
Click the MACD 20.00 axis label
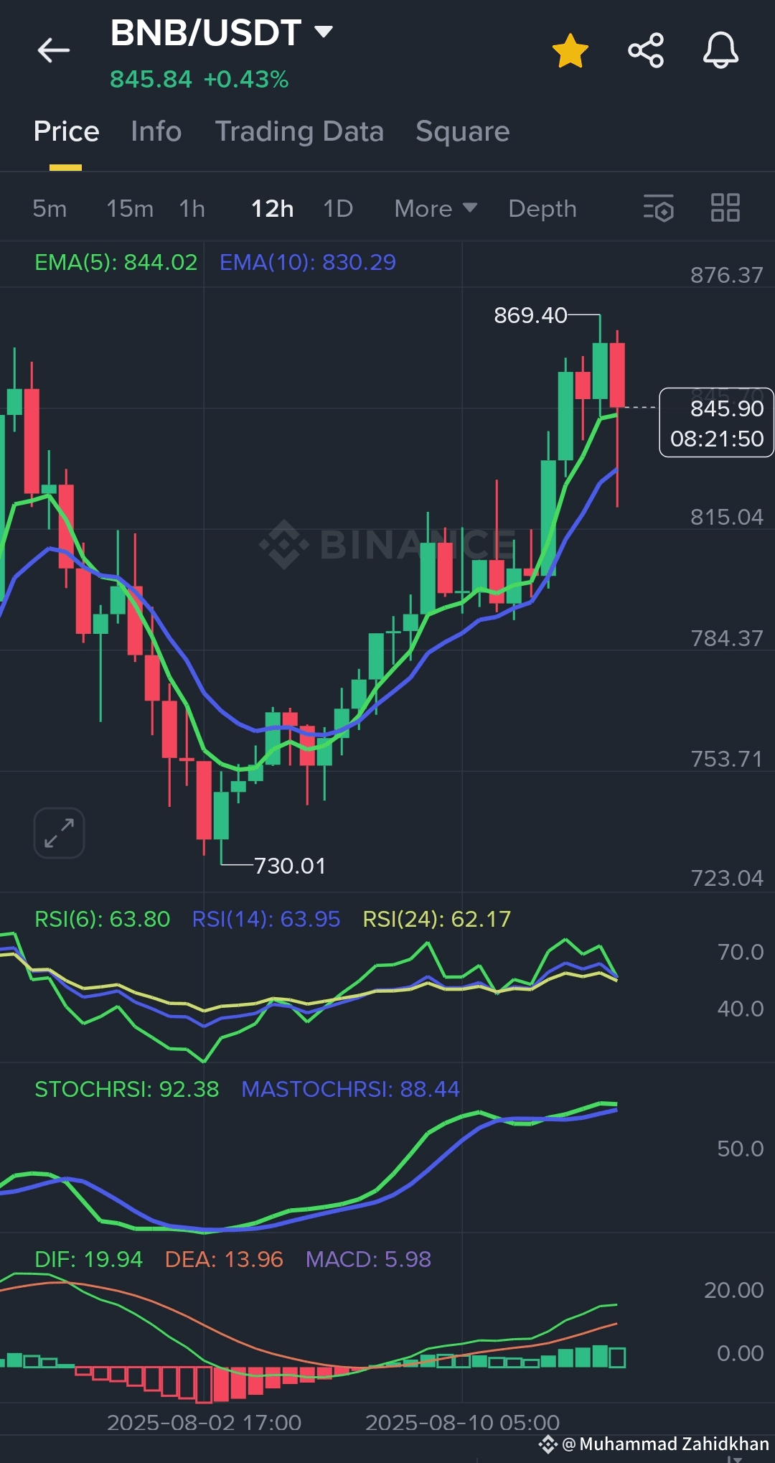point(733,1291)
